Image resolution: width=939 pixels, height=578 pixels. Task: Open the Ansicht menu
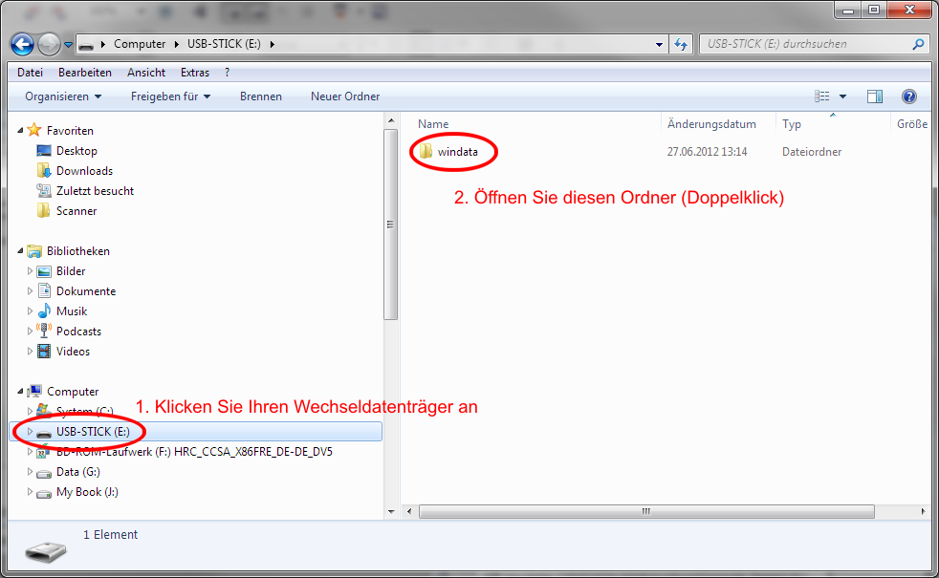click(146, 73)
